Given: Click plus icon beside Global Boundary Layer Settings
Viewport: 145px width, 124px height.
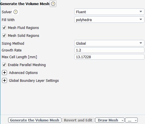Looking at the screenshot, I should point(4,80).
